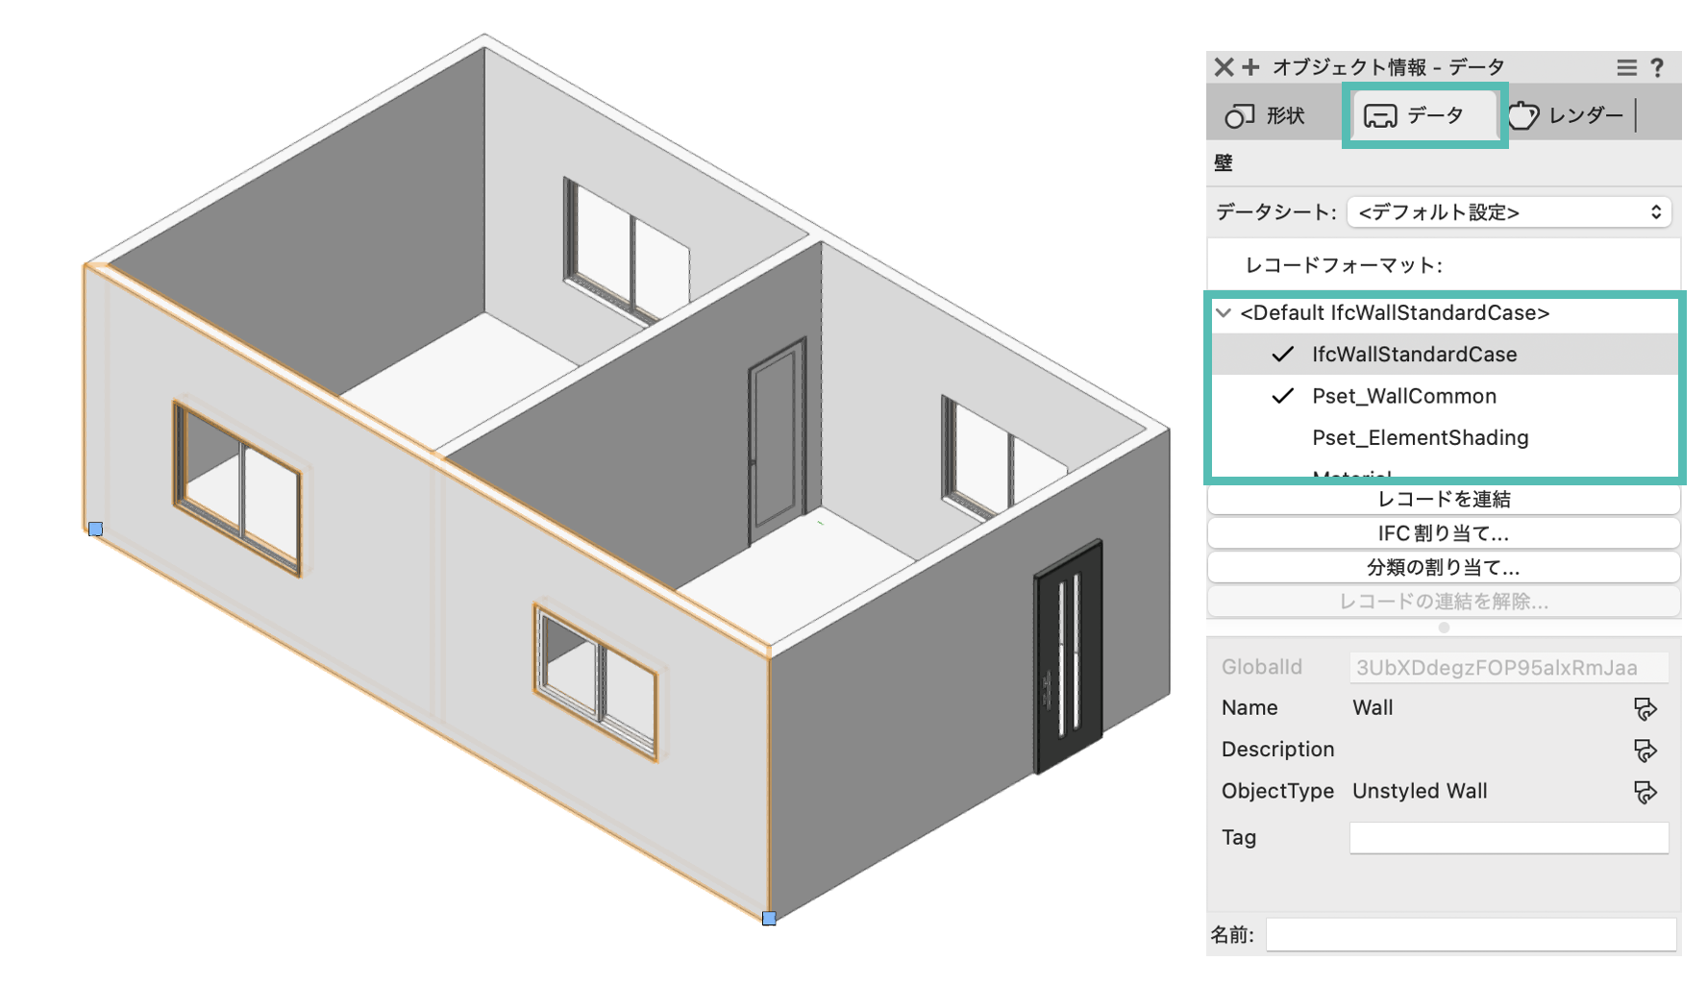The image size is (1707, 986).
Task: Click the plus icon in palette header
Action: point(1250,67)
